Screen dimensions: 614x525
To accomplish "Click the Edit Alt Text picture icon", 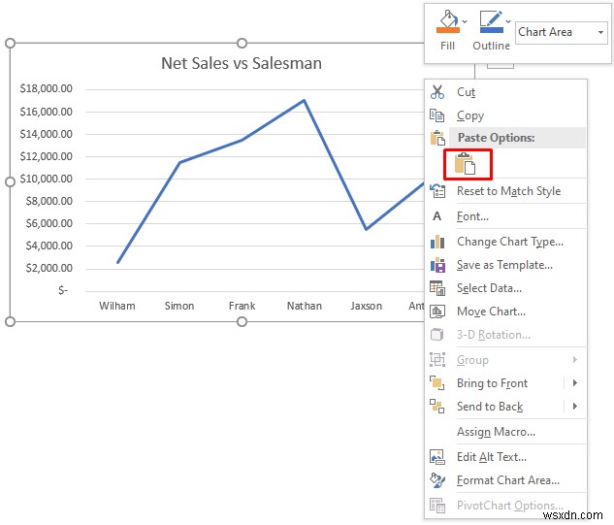I will [437, 457].
